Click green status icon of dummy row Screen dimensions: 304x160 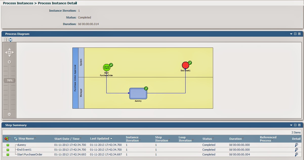pyautogui.click(x=8, y=145)
